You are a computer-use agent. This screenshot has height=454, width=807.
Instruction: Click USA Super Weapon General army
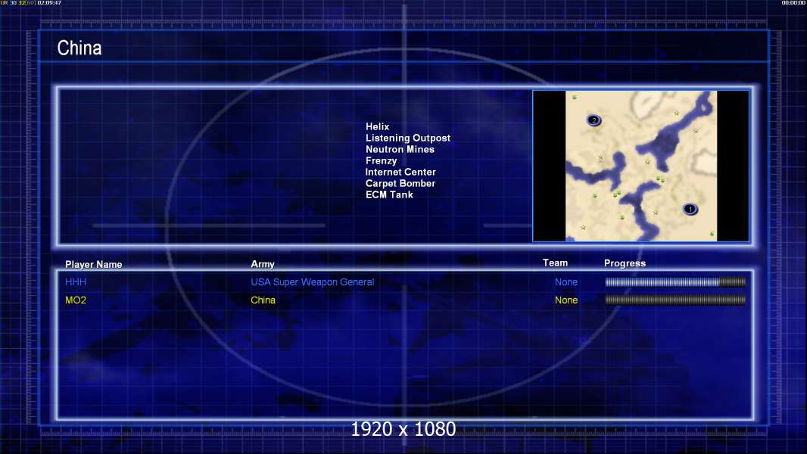313,281
